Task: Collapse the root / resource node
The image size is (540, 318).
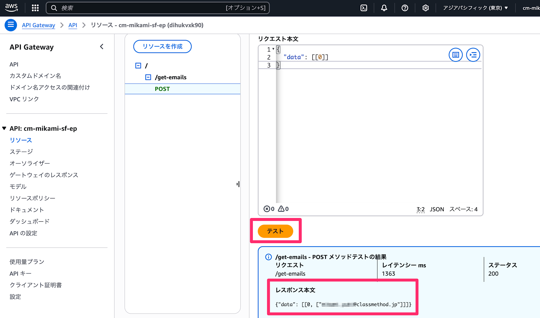Action: [138, 66]
